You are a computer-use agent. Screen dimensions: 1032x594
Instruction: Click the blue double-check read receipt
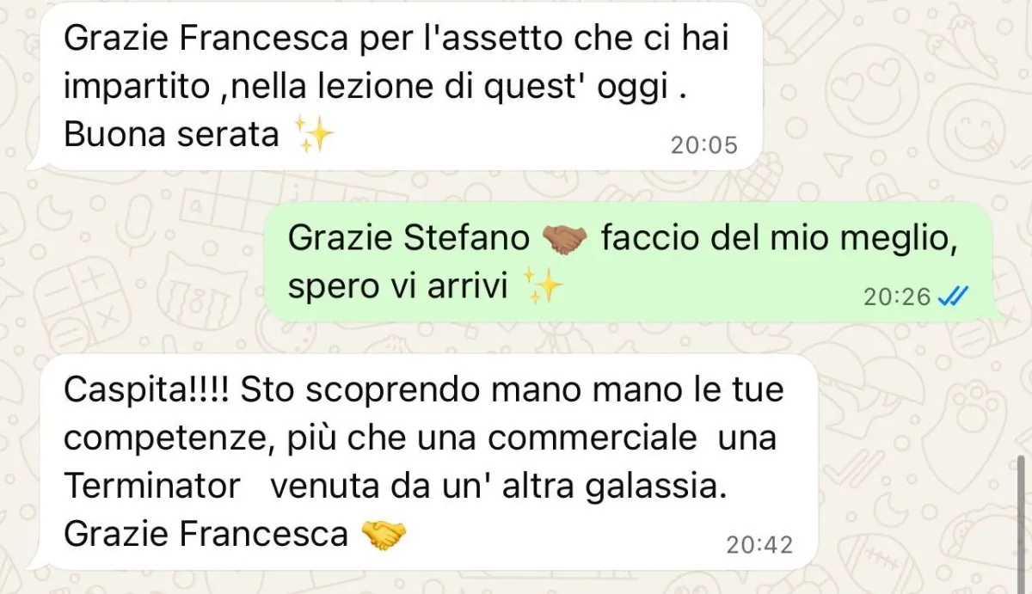click(x=953, y=297)
